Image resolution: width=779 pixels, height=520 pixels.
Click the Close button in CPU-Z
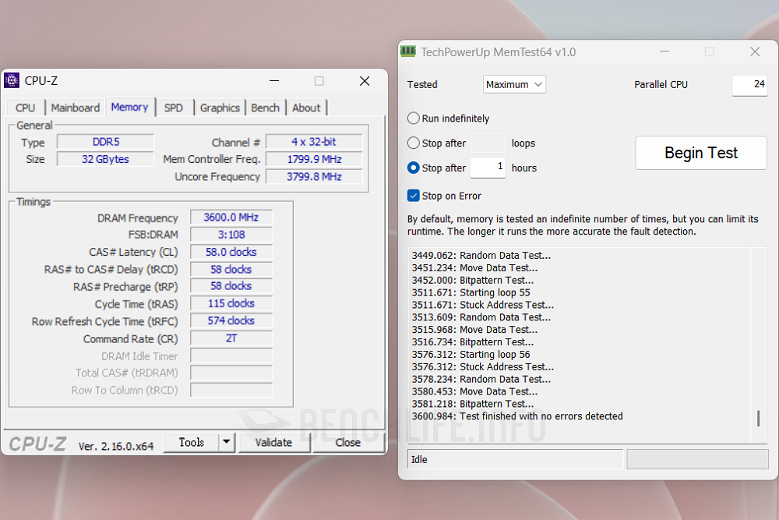click(x=347, y=442)
